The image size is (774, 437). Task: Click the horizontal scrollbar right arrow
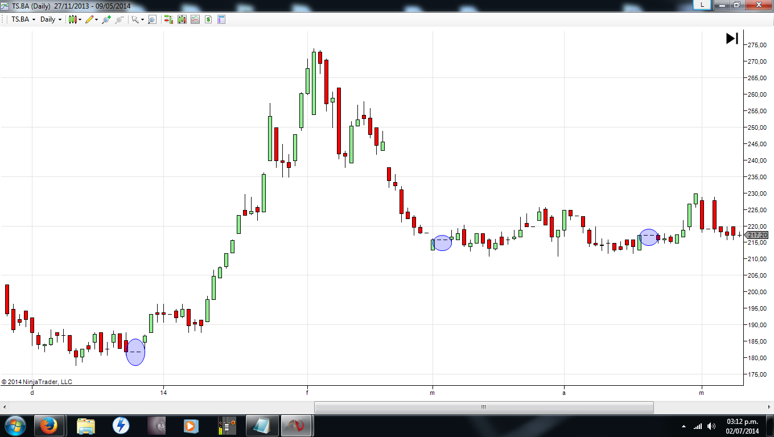(x=769, y=407)
